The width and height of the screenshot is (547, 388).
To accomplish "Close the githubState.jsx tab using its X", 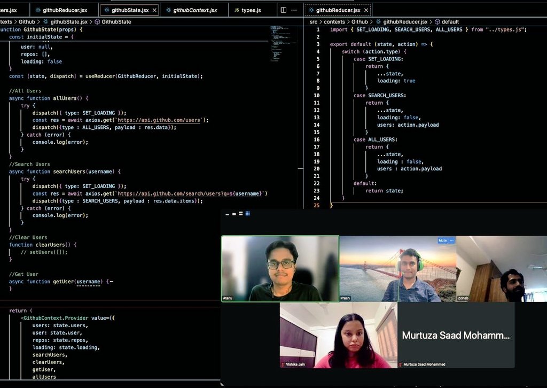I will pyautogui.click(x=154, y=10).
